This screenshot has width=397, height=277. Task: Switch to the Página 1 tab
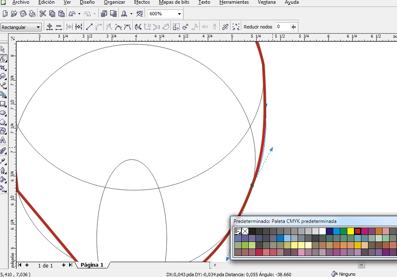point(92,265)
